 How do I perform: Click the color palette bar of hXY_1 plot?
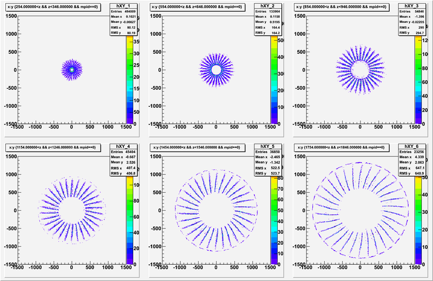(x=129, y=80)
